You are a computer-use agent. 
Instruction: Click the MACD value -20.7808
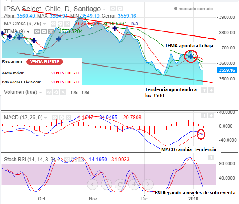[131, 118]
